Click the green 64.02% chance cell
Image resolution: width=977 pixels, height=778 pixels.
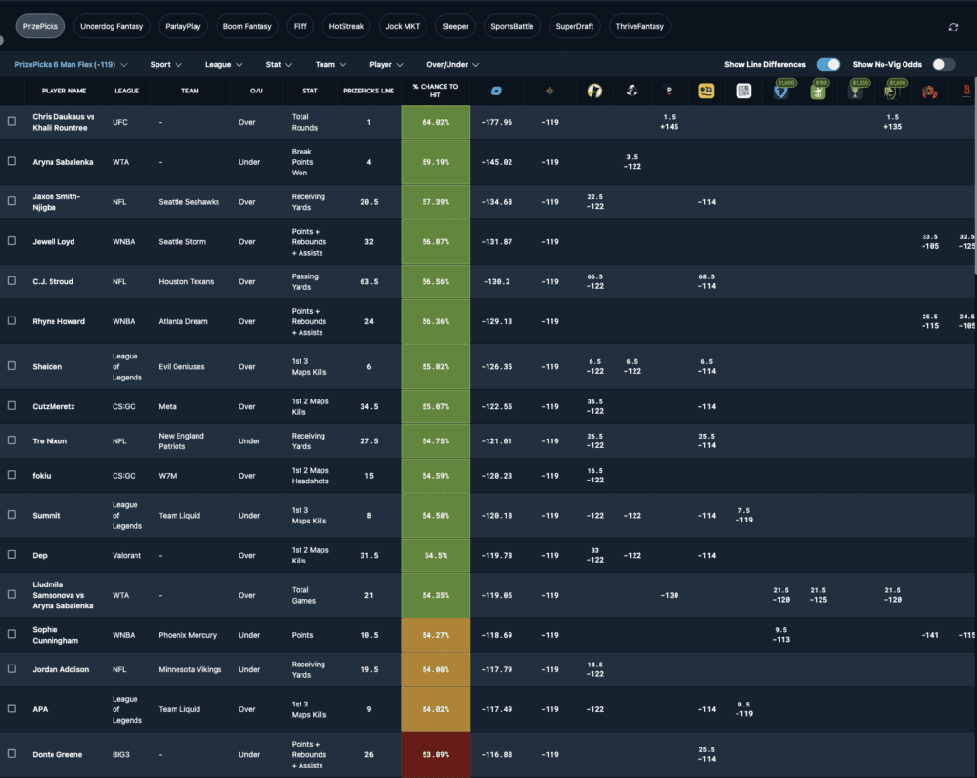coord(435,122)
